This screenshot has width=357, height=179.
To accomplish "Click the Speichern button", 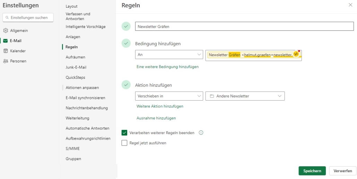I will (312, 171).
